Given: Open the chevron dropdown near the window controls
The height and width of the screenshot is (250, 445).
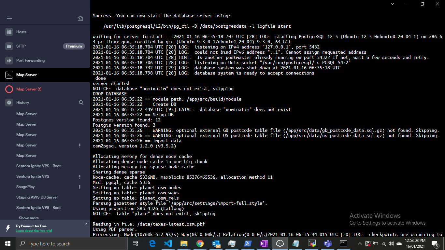Looking at the screenshot, I should click(392, 4).
